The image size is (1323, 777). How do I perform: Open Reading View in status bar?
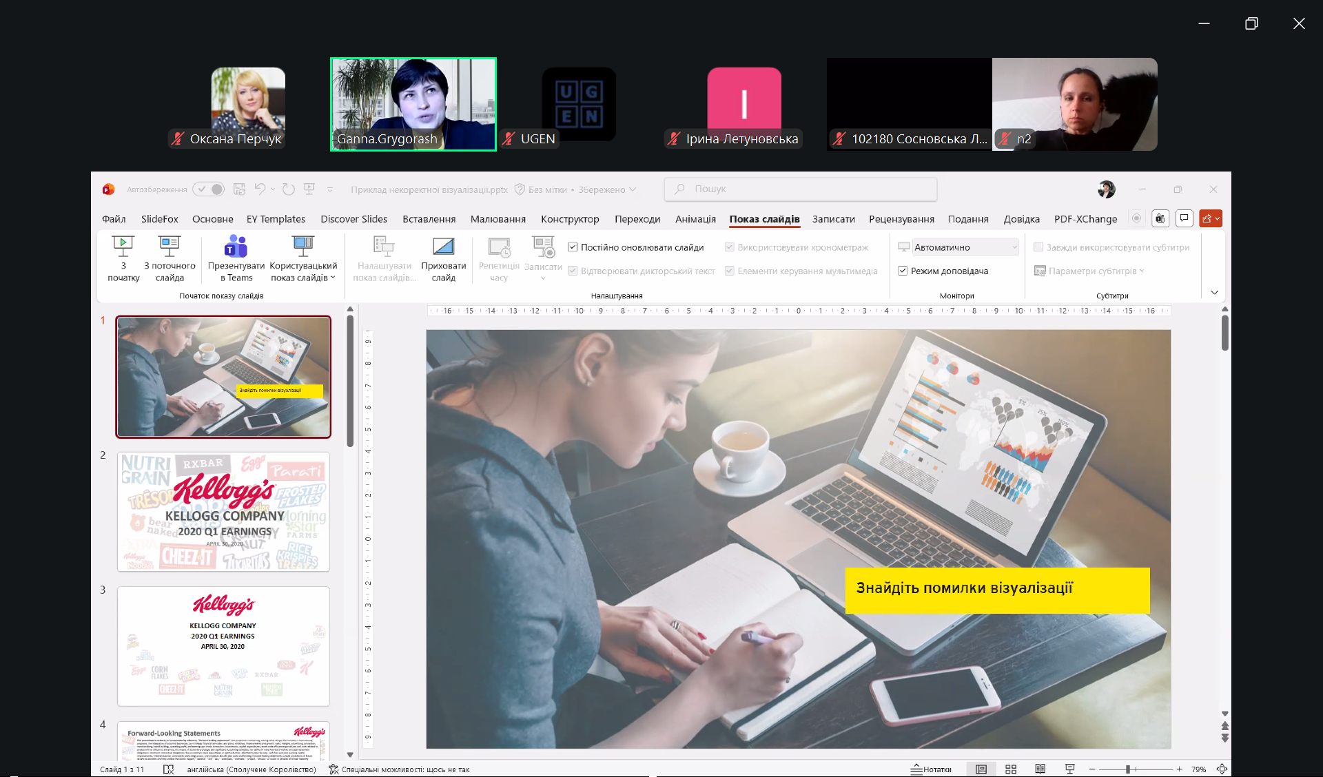tap(1040, 769)
